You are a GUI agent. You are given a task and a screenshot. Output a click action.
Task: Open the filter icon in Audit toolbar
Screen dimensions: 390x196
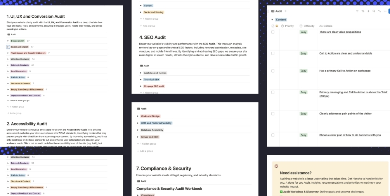[x=357, y=11]
